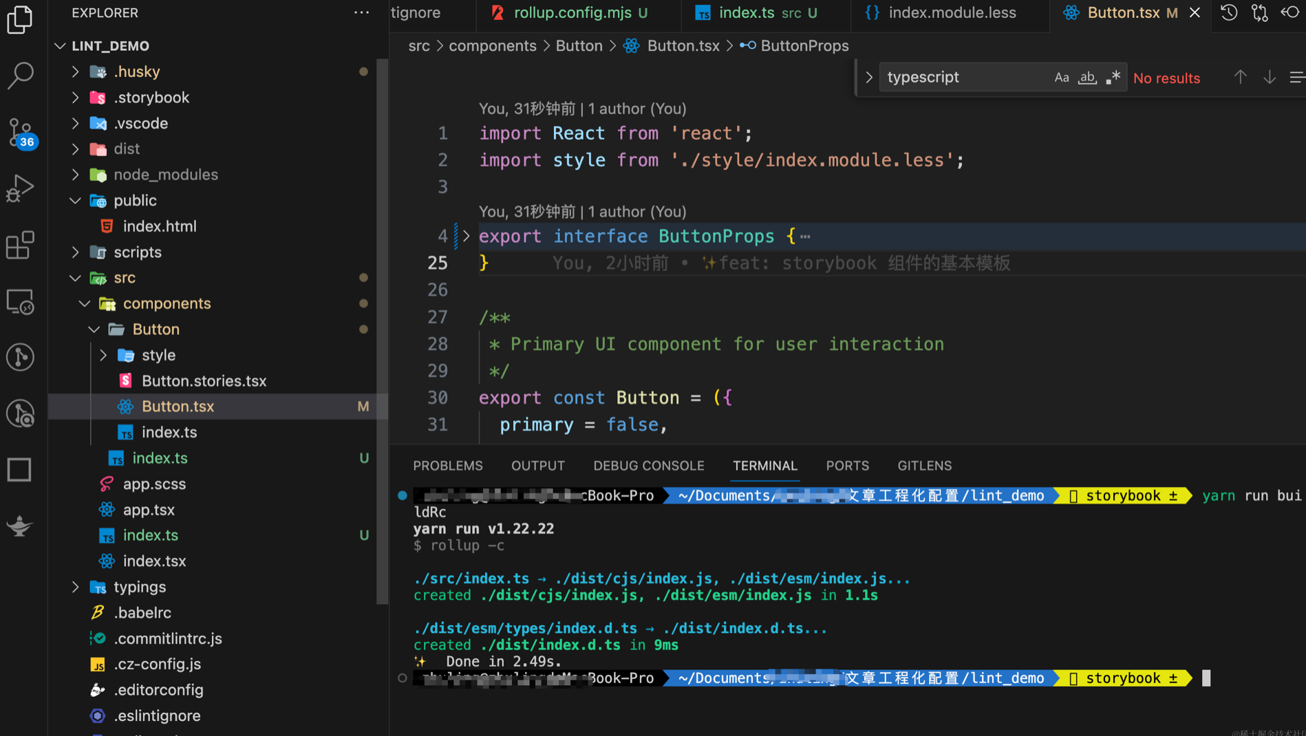Click GitLens author codelens above line 1

click(x=582, y=109)
